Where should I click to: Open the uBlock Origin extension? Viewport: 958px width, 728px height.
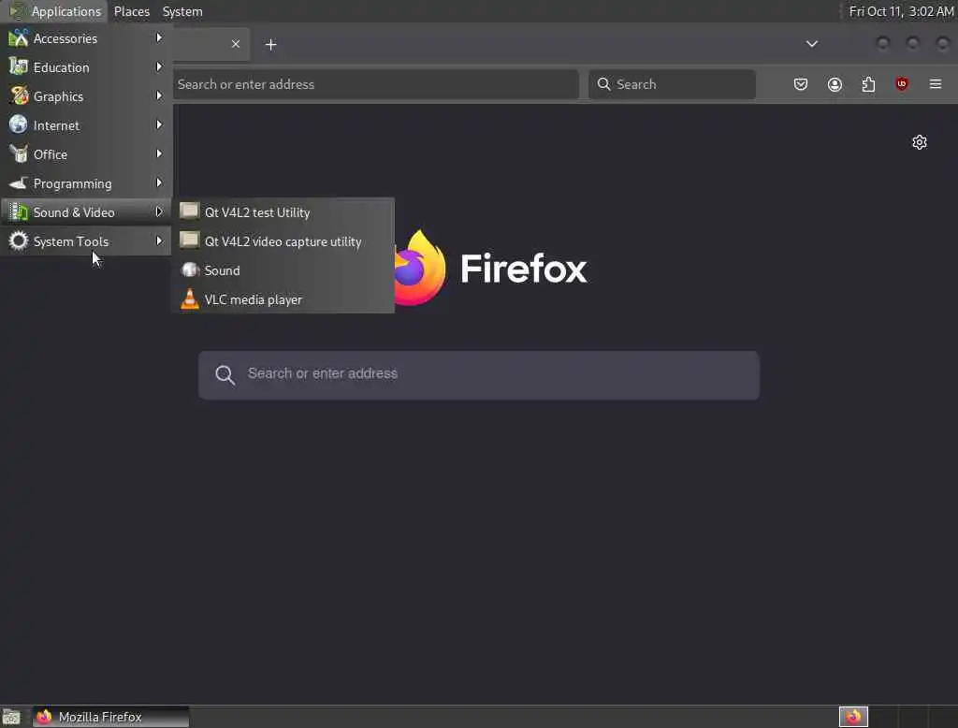tap(902, 84)
